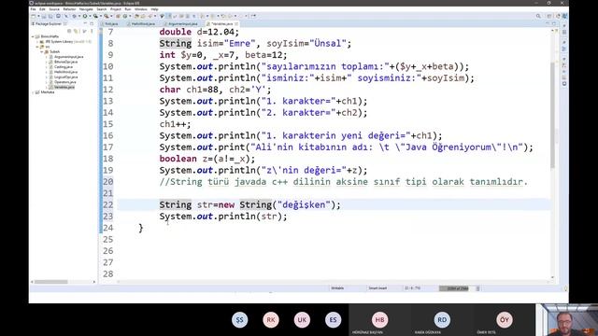Minimize the Package Explorer view

click(85, 23)
